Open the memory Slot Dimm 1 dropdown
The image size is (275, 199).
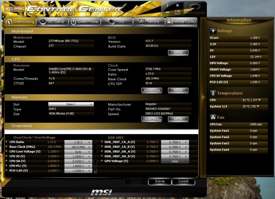[x=71, y=104]
